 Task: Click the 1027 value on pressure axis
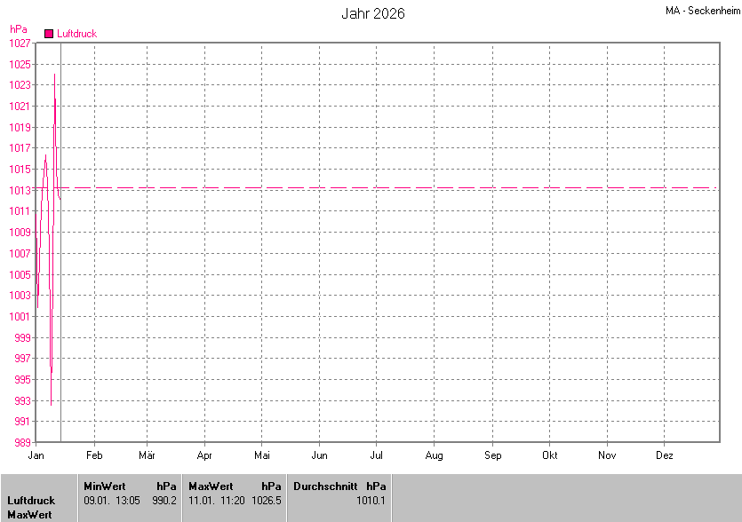pyautogui.click(x=20, y=43)
